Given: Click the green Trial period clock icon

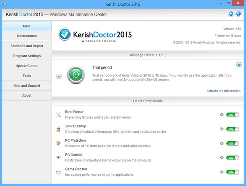Looking at the screenshot, I should pos(76,75).
